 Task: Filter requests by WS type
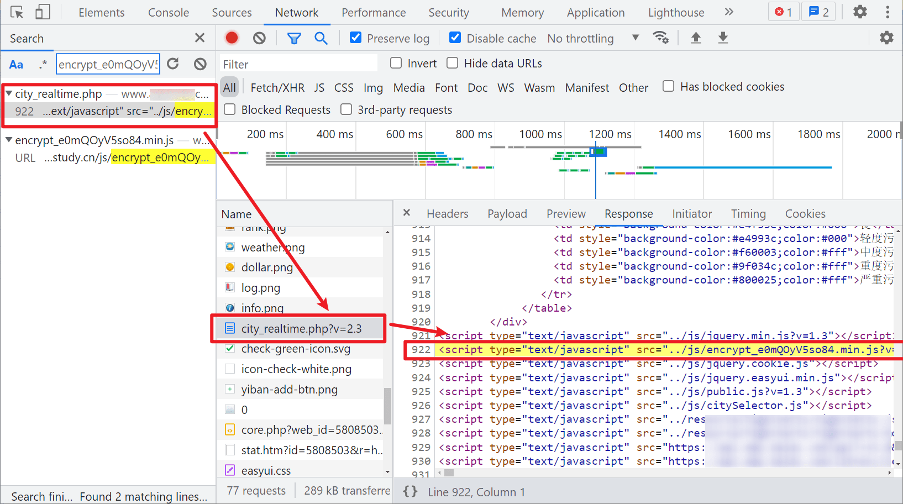click(506, 87)
